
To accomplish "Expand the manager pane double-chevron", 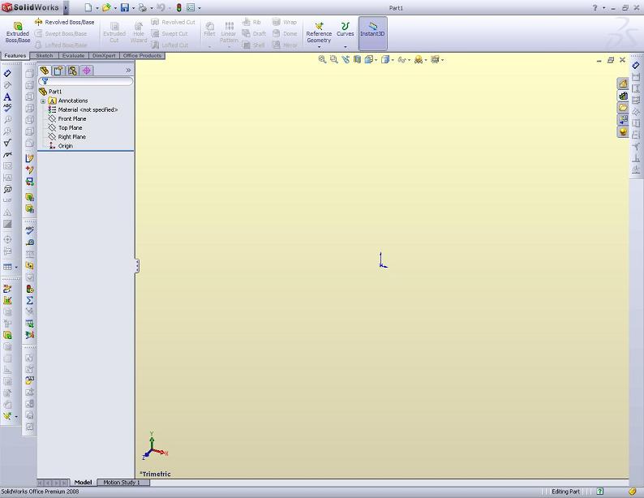I will (x=128, y=71).
